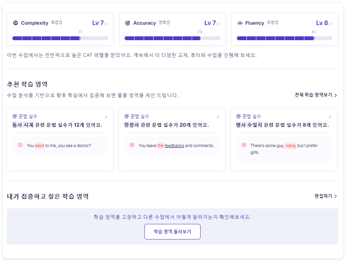
Task: Open the 명사 수일치 card chevron
Action: pyautogui.click(x=330, y=117)
